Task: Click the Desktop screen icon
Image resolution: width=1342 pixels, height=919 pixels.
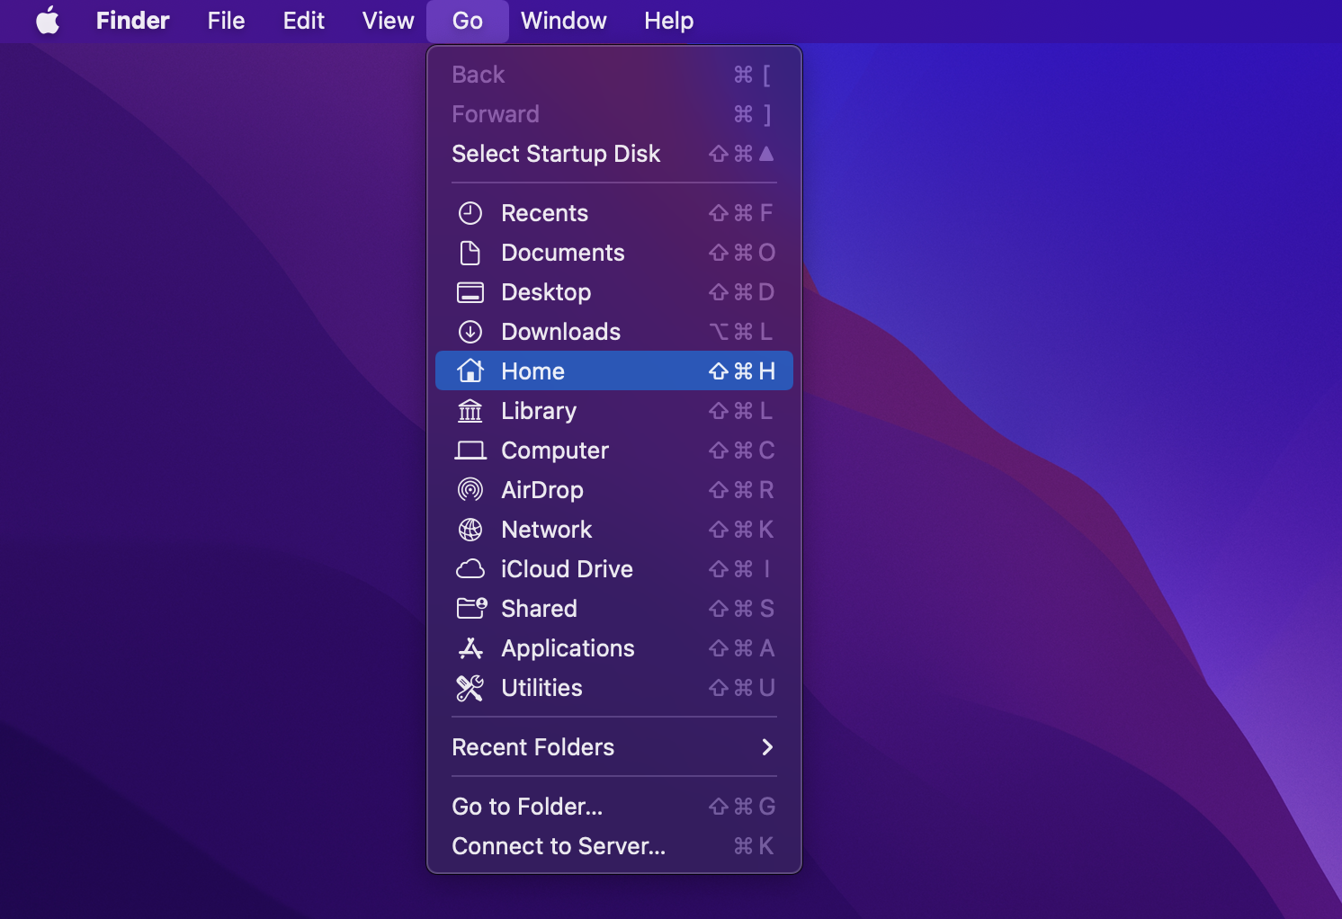Action: point(470,292)
